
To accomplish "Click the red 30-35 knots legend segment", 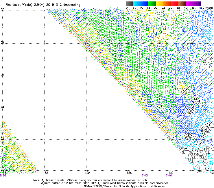I will coord(175,3).
